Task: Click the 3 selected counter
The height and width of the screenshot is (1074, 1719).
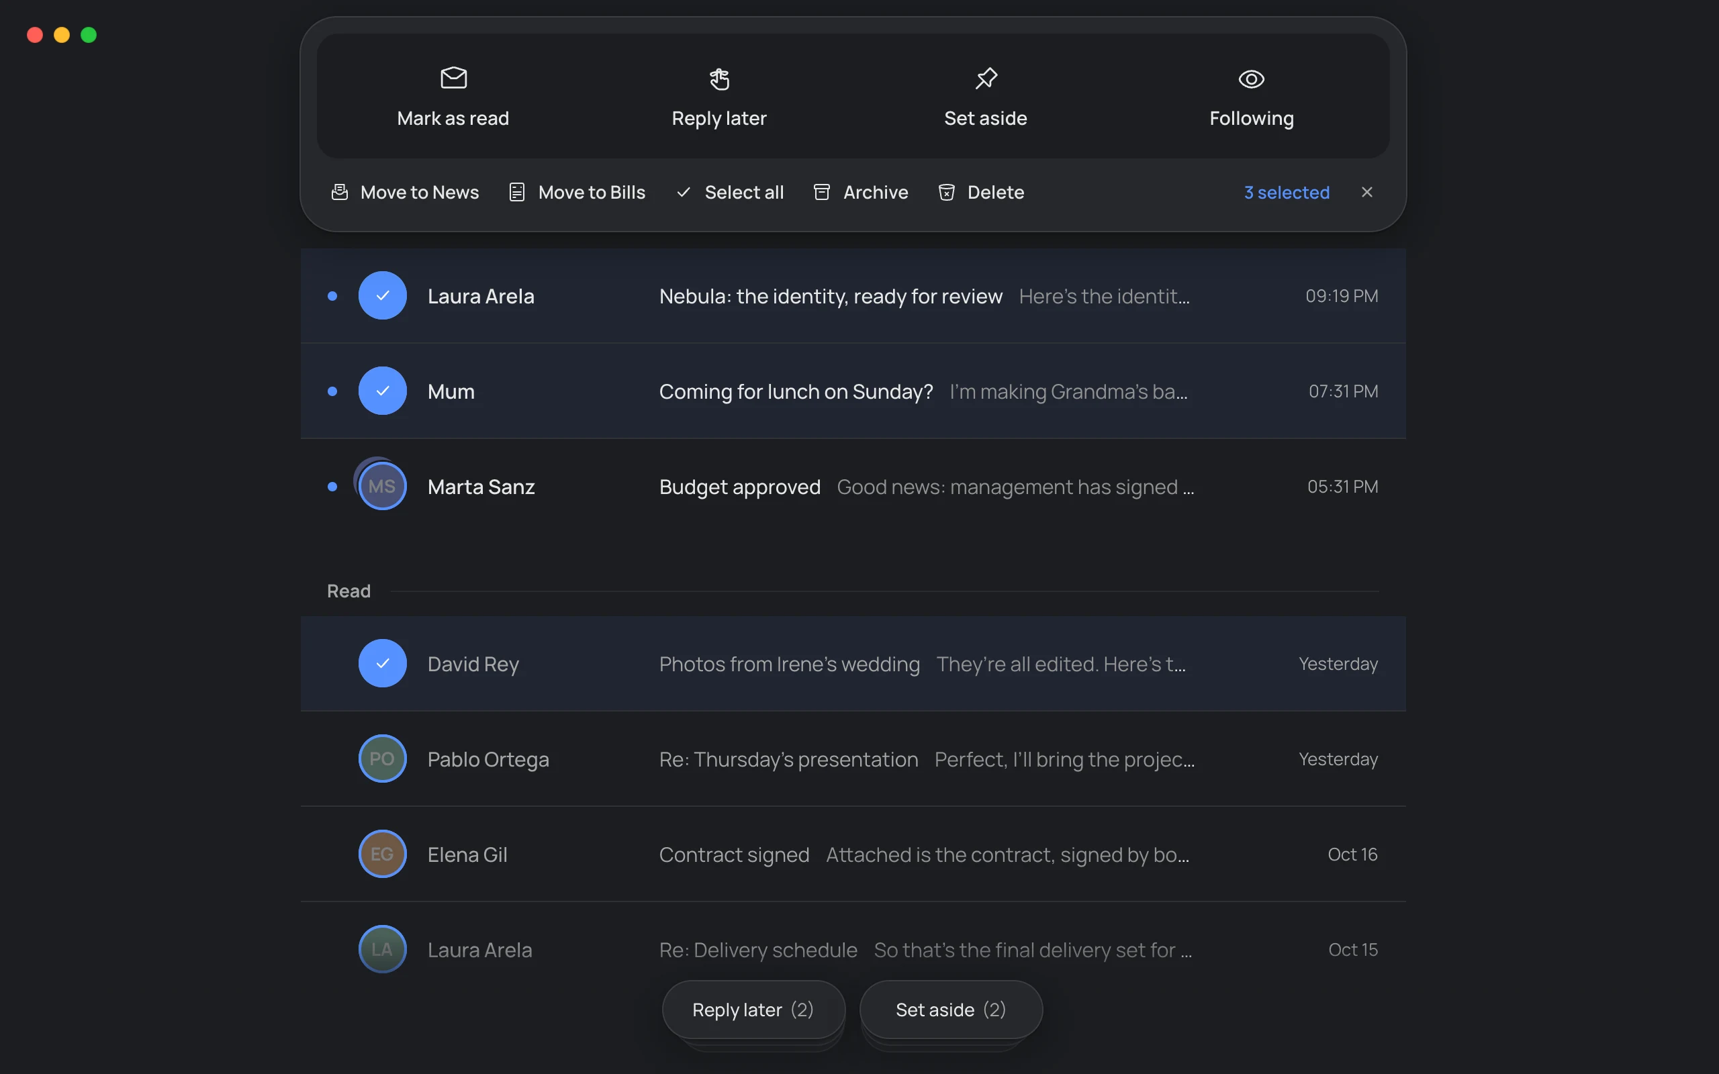Action: (x=1287, y=193)
